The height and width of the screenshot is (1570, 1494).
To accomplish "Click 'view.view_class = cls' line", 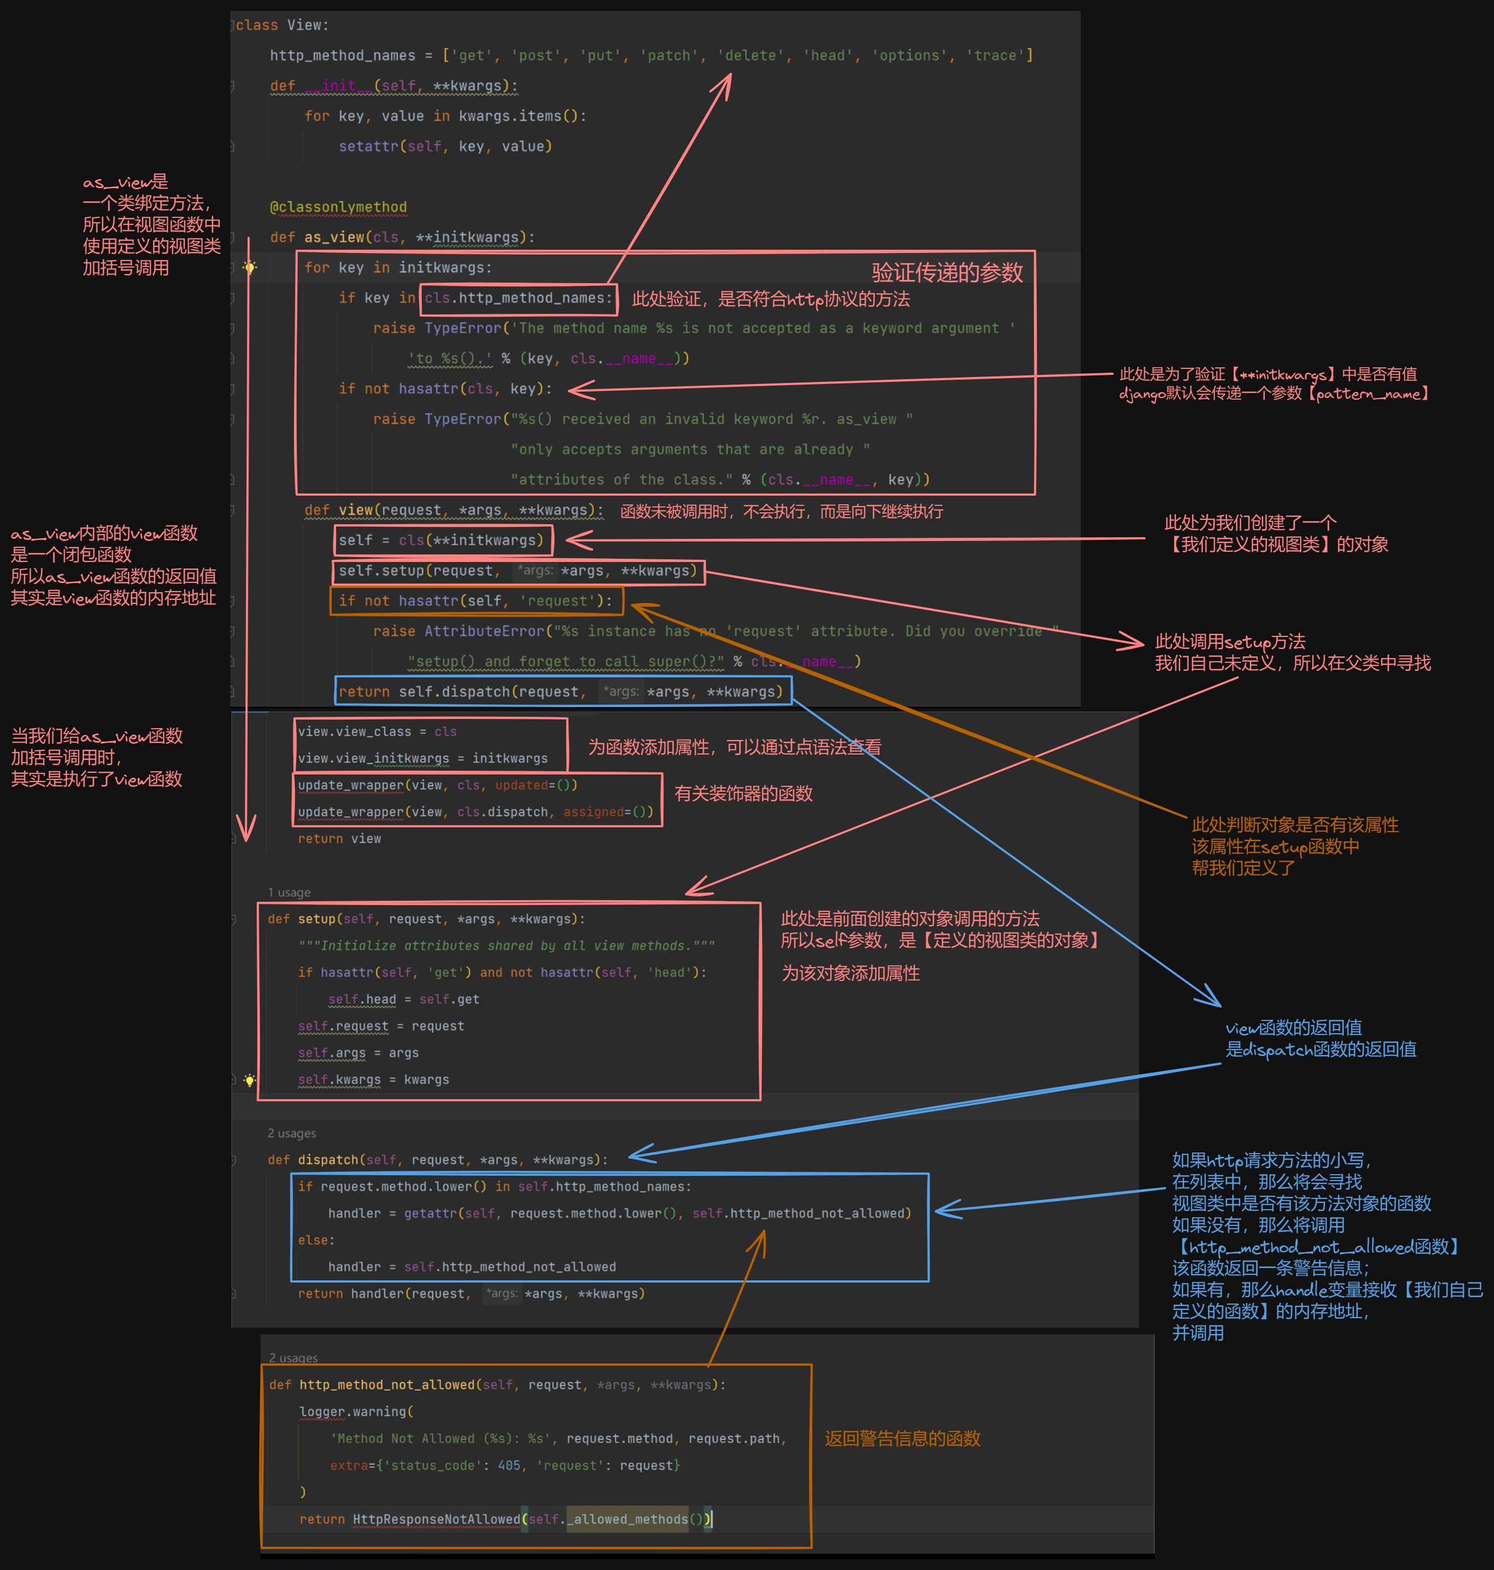I will [378, 732].
